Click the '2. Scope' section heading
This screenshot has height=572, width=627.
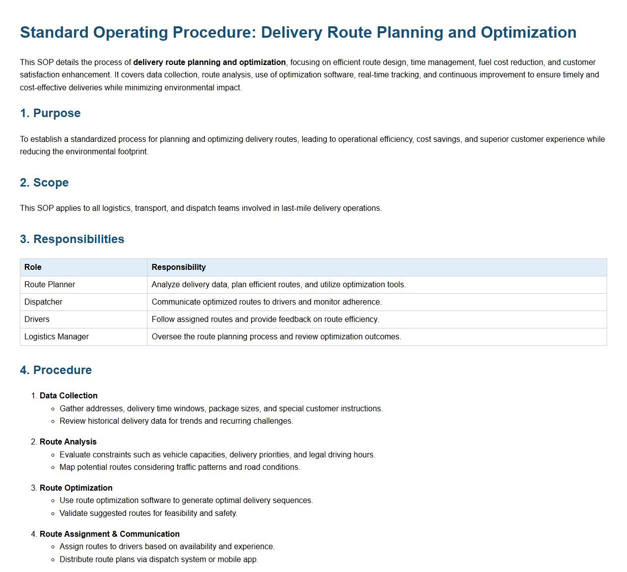(x=44, y=183)
